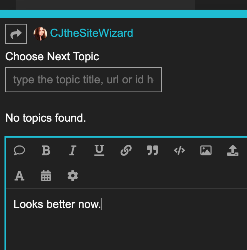The height and width of the screenshot is (250, 247).
Task: Open the CJtheSiteWizard profile link
Action: 91,33
